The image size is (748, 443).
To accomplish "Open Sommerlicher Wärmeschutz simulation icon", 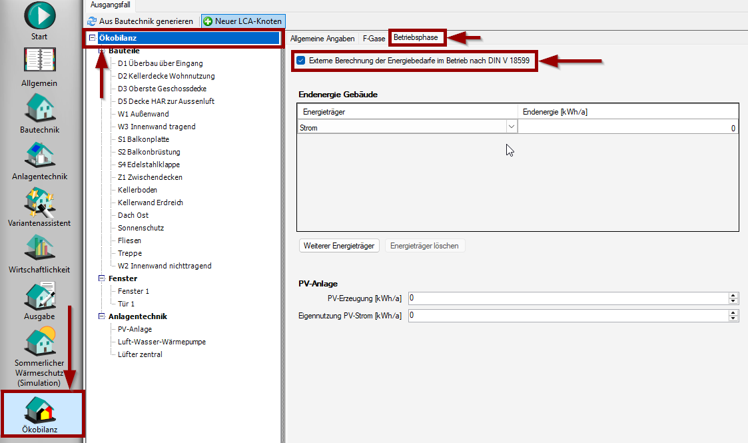I will tap(39, 341).
